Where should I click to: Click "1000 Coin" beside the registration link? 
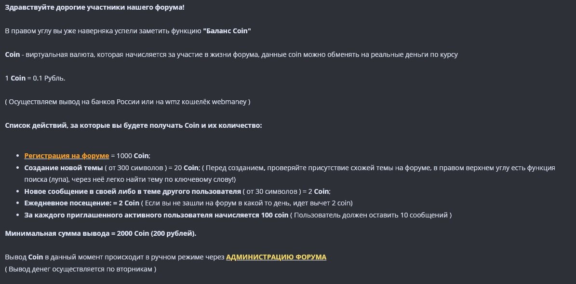point(133,156)
